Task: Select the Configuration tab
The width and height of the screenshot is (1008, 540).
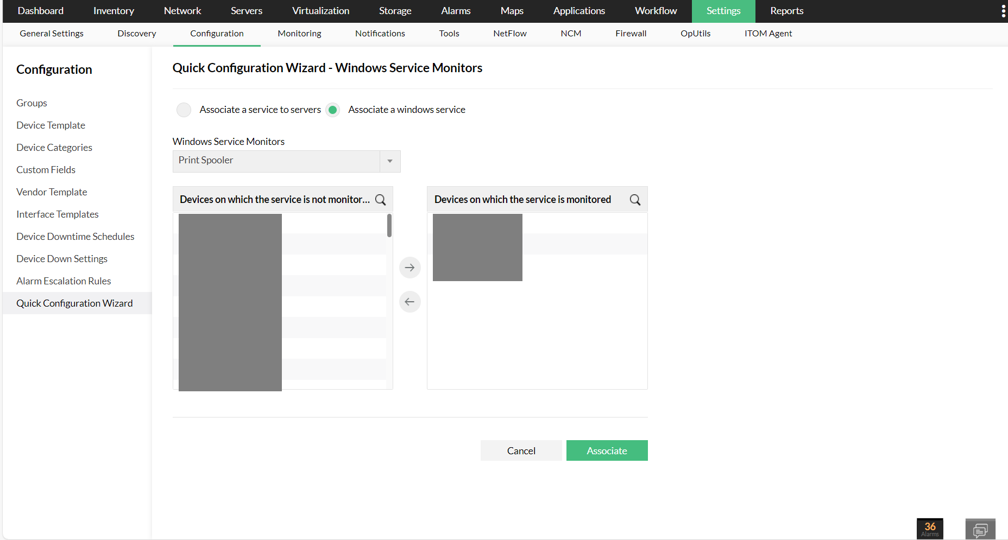Action: click(217, 34)
